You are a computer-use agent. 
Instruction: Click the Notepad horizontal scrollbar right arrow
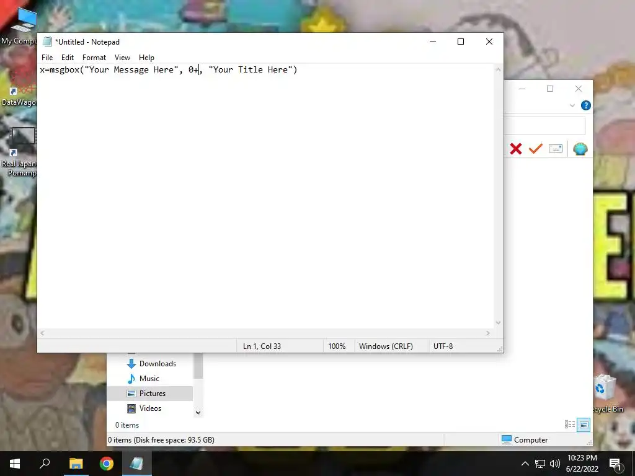tap(487, 333)
